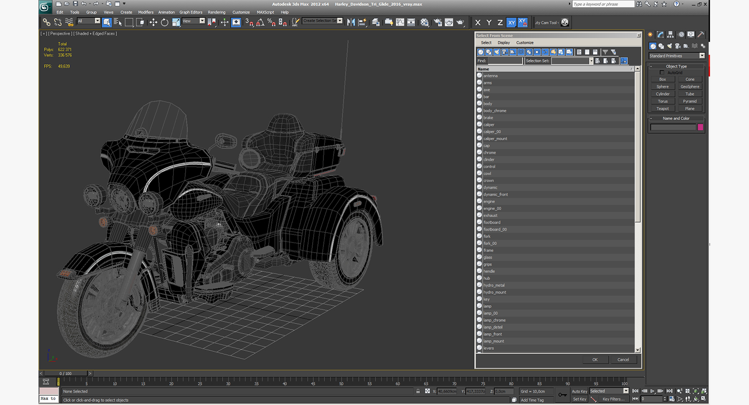Click the Bind to Space Warp icon

(x=69, y=22)
